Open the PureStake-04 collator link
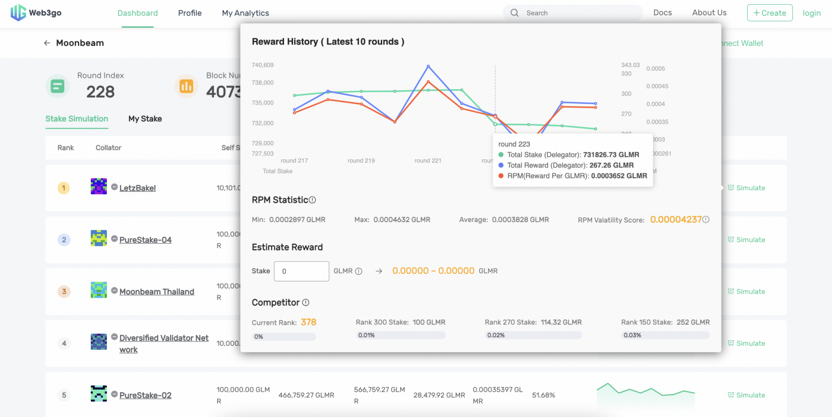832x417 pixels. coord(146,240)
